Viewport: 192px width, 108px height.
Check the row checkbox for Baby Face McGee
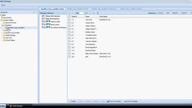[x=69, y=53]
